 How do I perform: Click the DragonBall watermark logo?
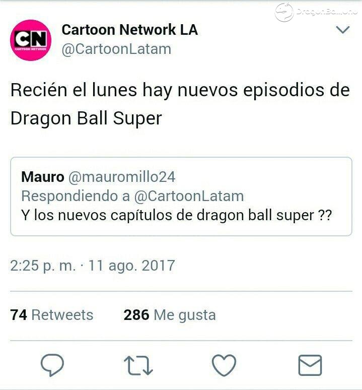point(316,12)
